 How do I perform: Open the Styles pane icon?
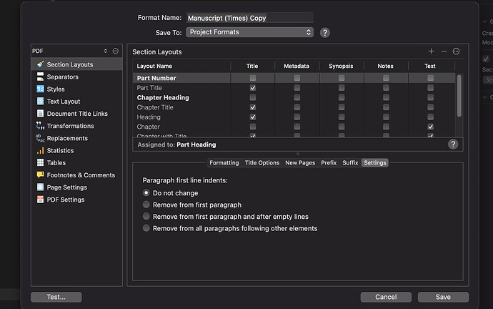[40, 89]
